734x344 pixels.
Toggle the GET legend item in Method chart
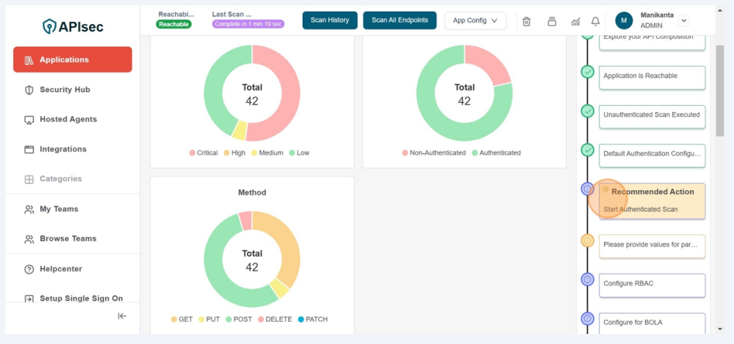[181, 319]
